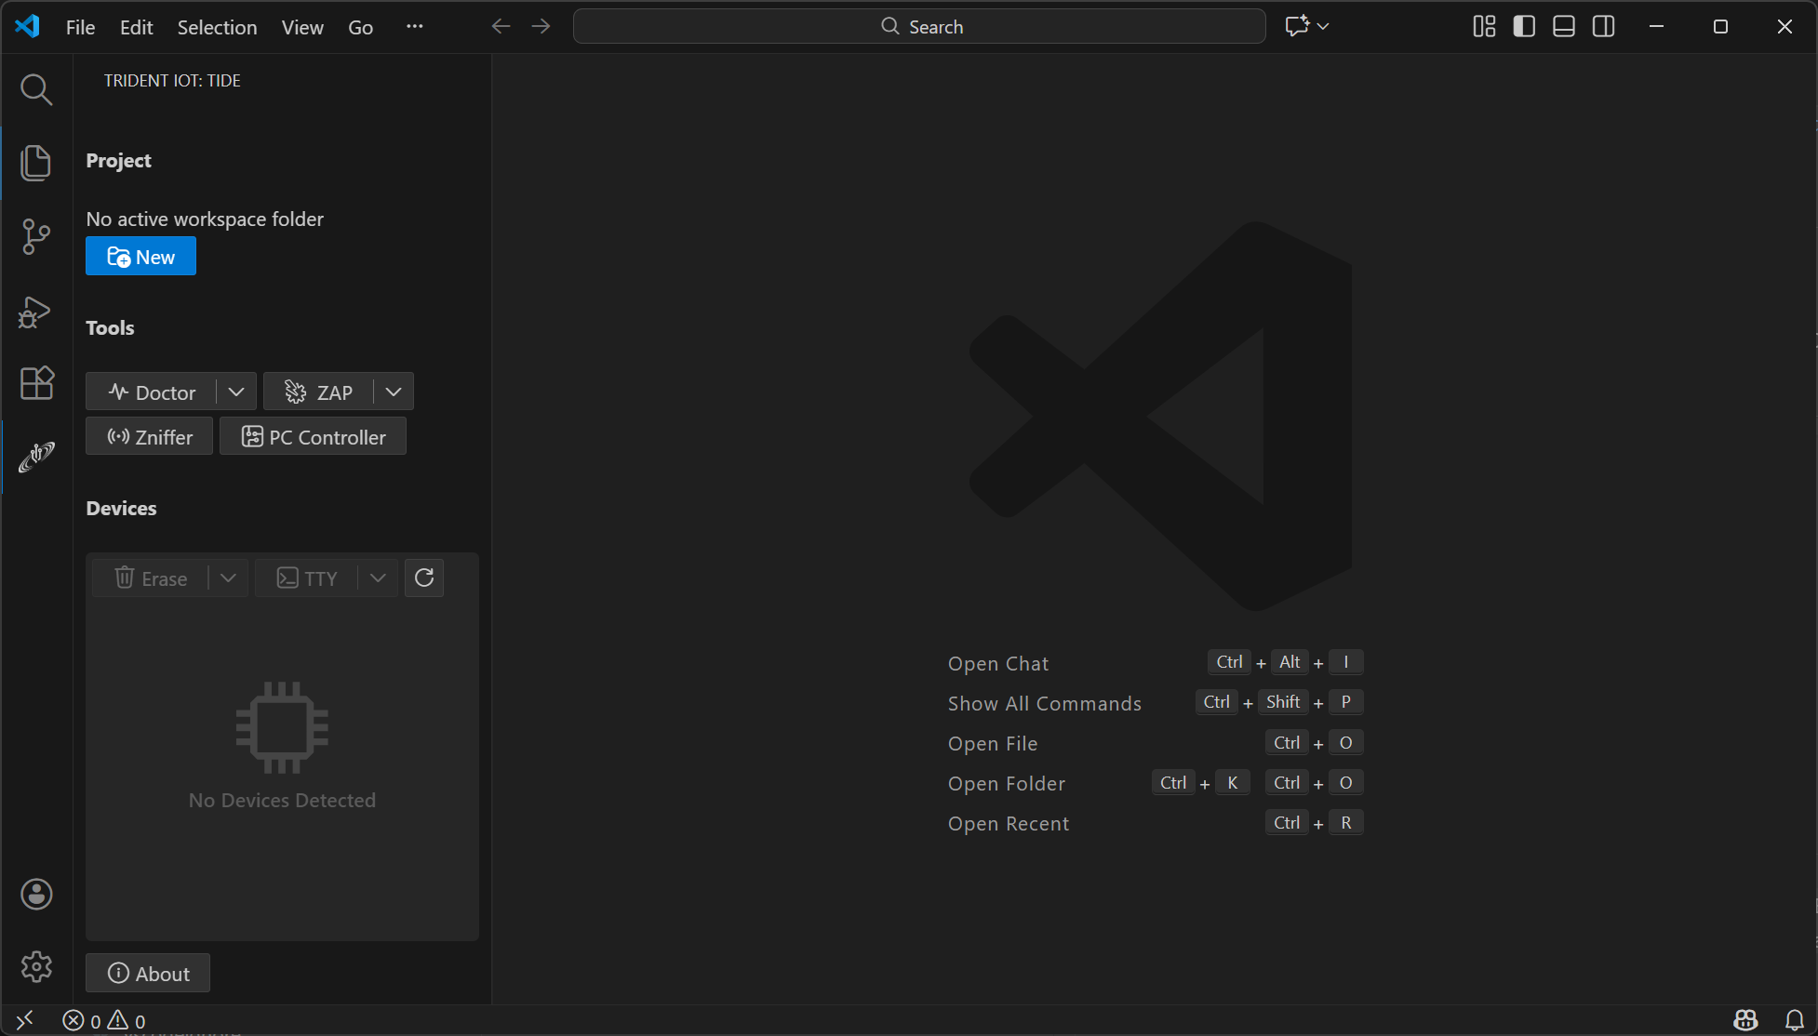Click the refresh devices icon
This screenshot has height=1036, width=1818.
[424, 578]
